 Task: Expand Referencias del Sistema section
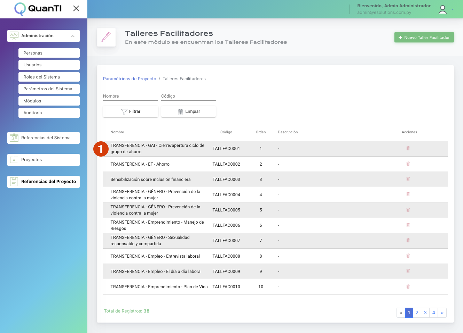[x=44, y=138]
